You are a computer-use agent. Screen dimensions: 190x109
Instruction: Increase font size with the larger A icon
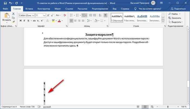click(48, 15)
